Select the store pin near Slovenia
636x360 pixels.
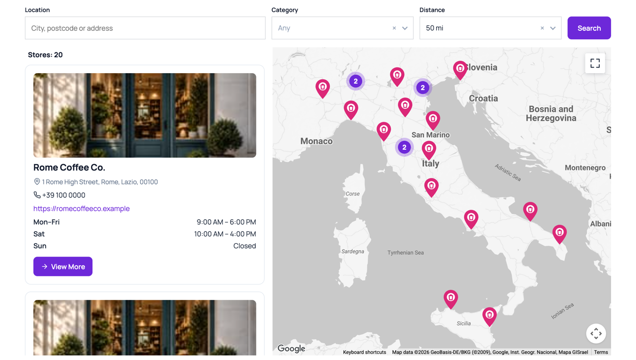click(x=460, y=70)
